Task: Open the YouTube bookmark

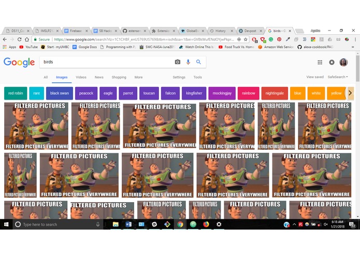Action: click(28, 47)
